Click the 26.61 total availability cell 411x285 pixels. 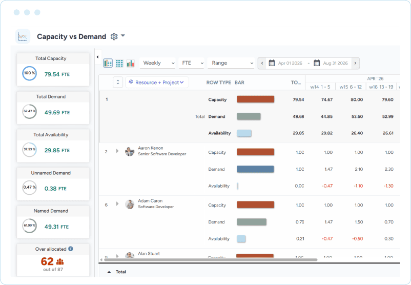pos(388,133)
